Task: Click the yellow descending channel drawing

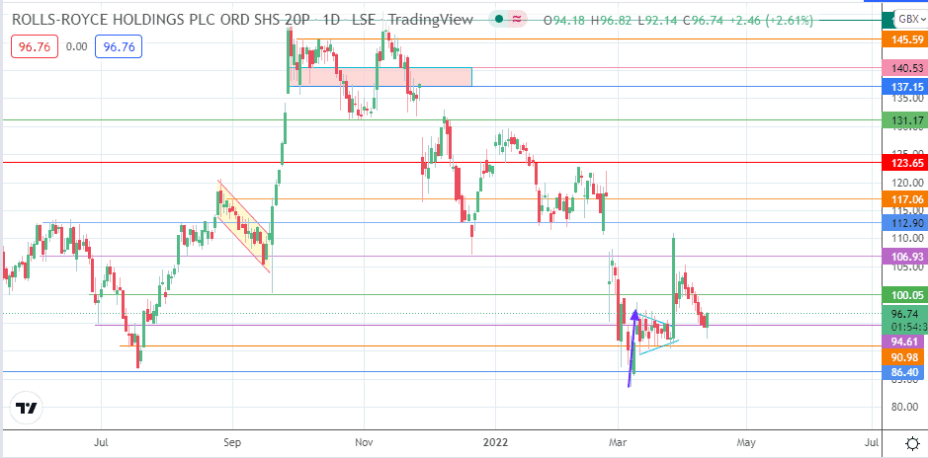Action: click(244, 226)
